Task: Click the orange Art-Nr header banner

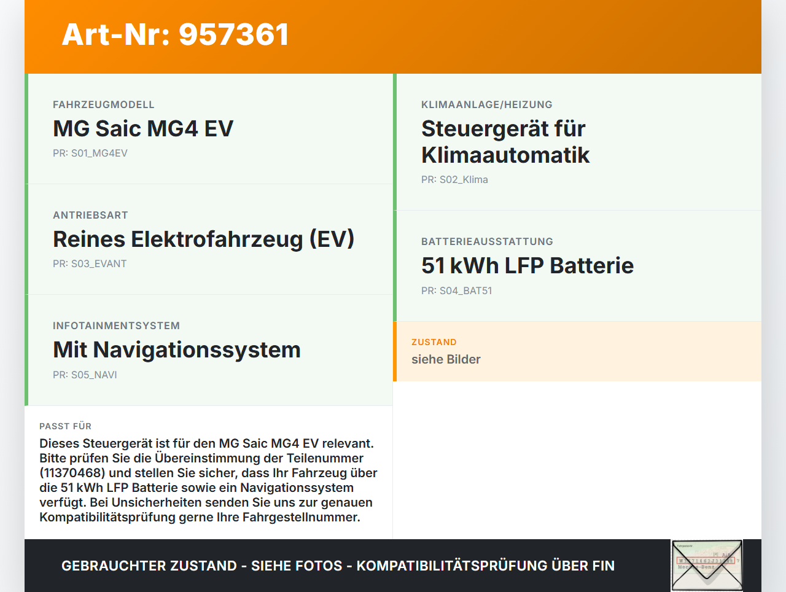Action: point(393,36)
